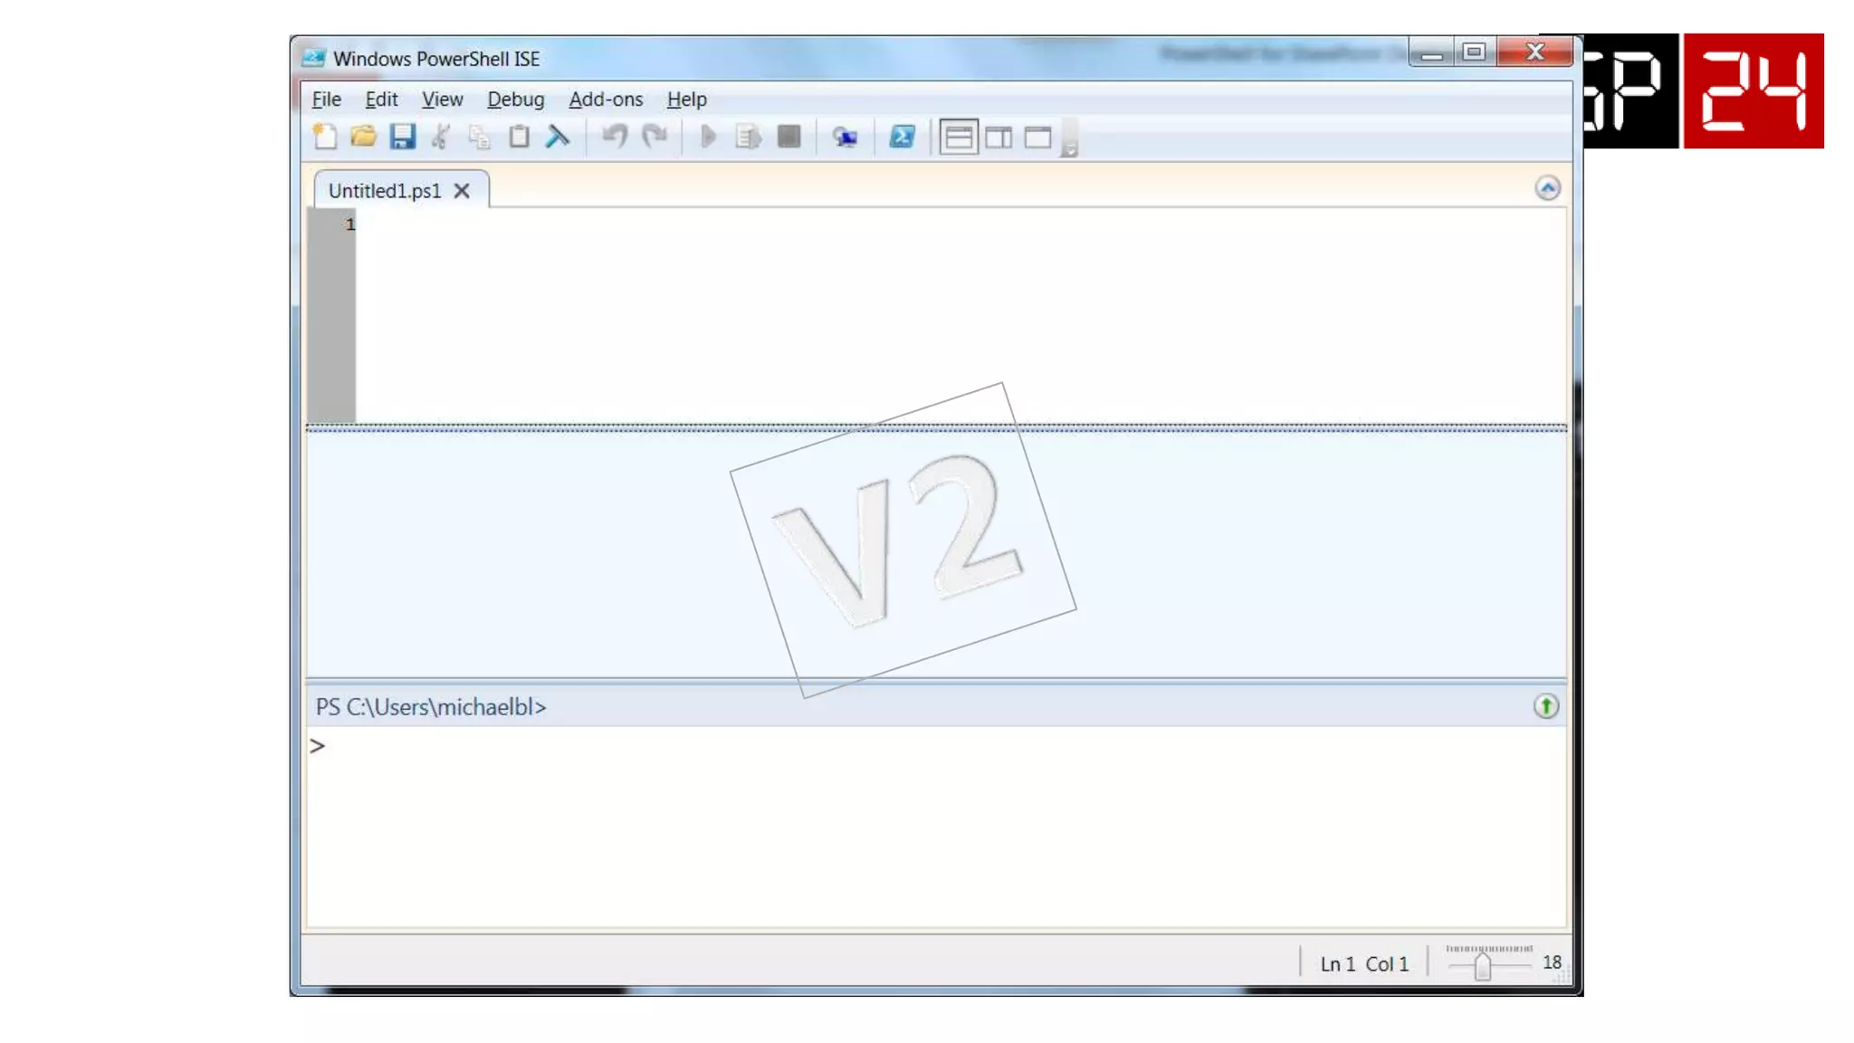
Task: Save script using floppy disk icon
Action: tap(402, 137)
